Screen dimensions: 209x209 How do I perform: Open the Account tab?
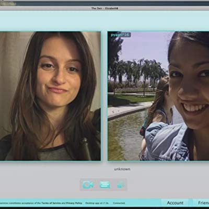pyautogui.click(x=175, y=203)
